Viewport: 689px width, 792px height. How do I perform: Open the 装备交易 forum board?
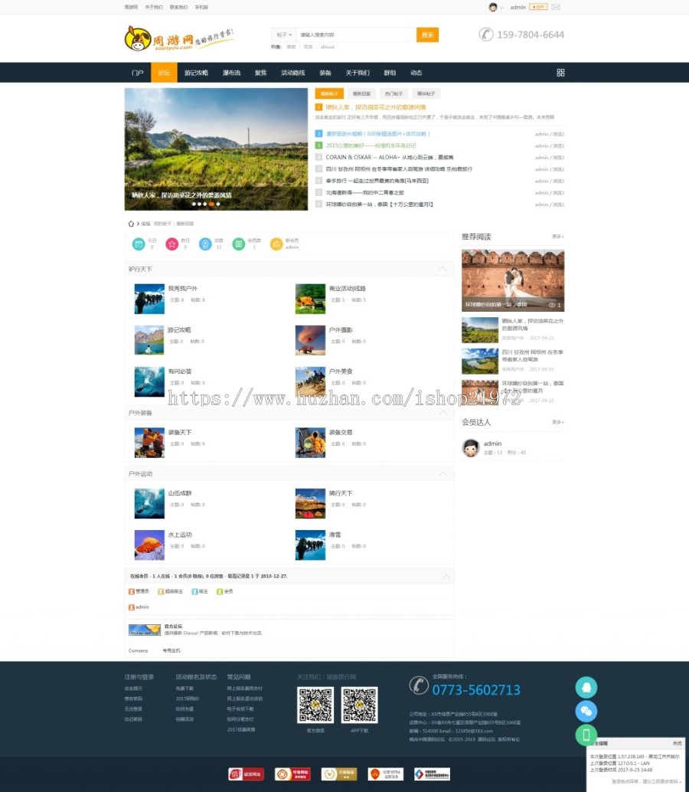pyautogui.click(x=341, y=432)
